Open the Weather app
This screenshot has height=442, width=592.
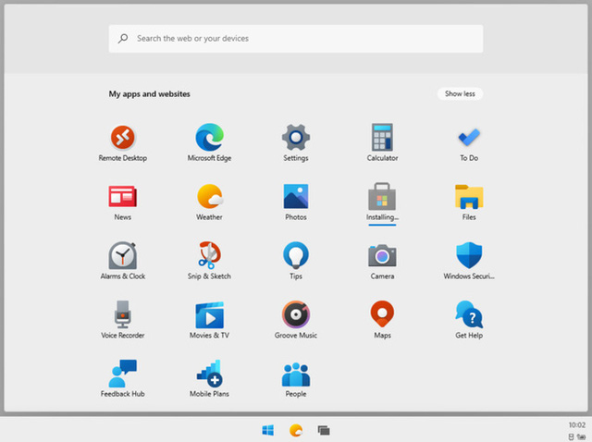click(209, 198)
